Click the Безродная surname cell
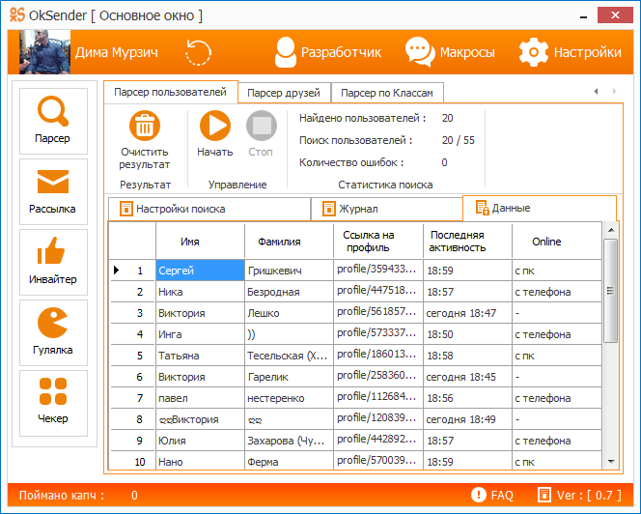 coord(289,292)
